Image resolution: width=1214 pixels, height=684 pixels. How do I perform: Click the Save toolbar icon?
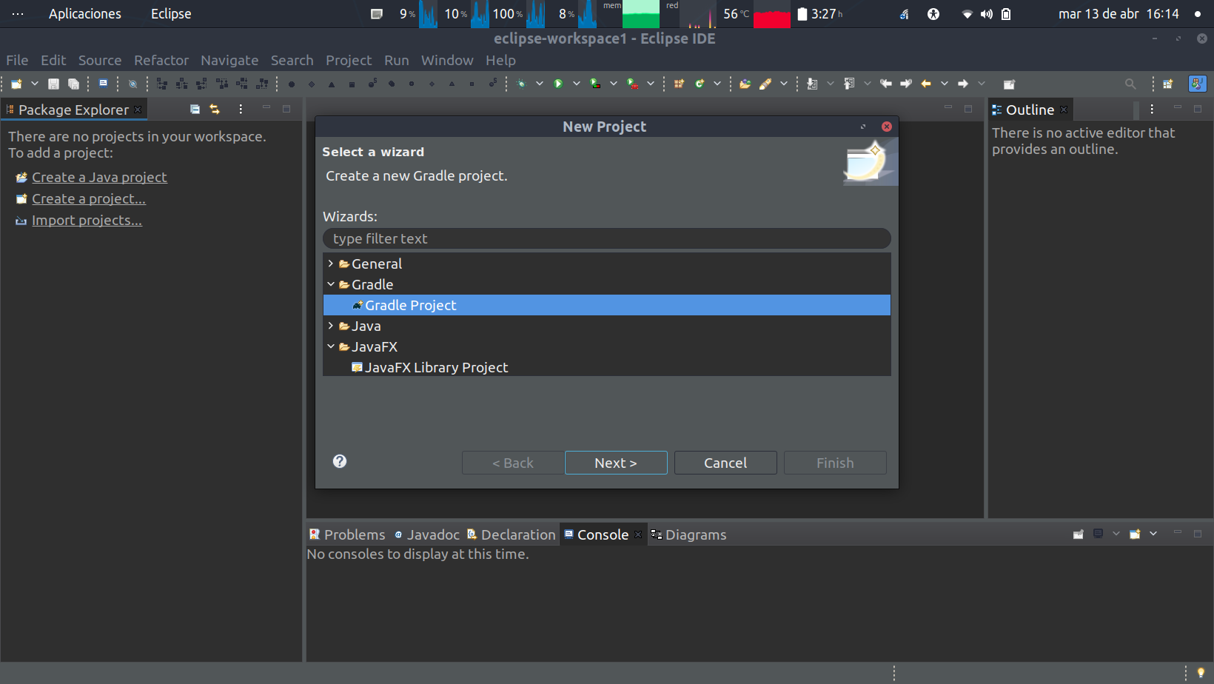[53, 84]
